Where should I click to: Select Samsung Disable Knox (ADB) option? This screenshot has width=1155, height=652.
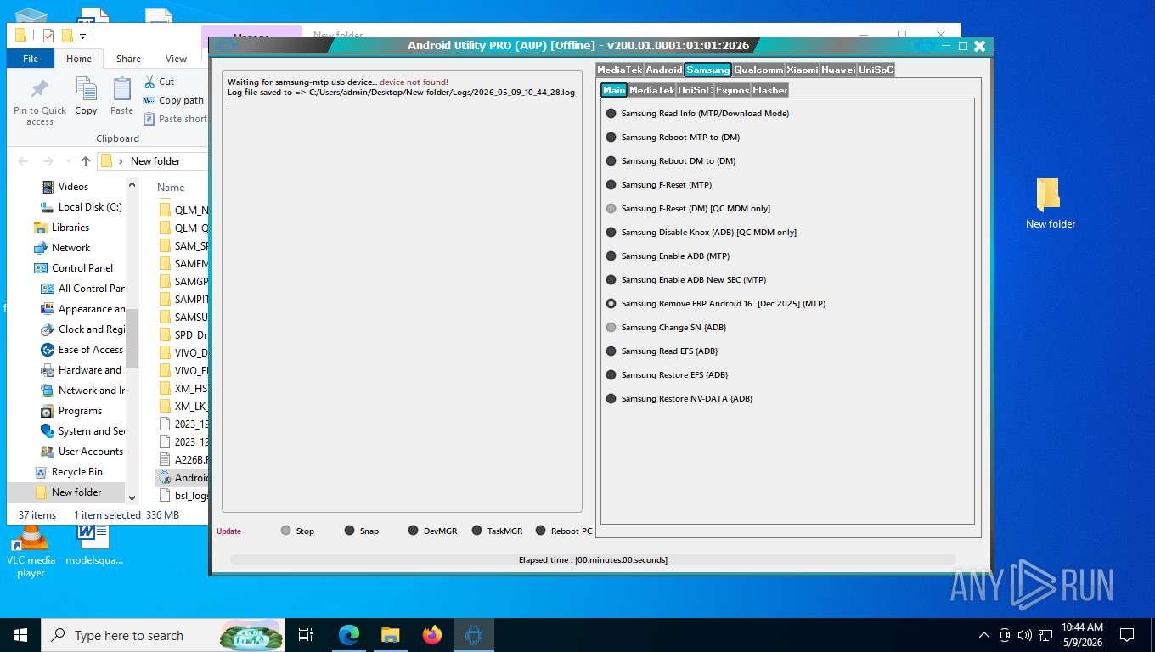coord(701,232)
